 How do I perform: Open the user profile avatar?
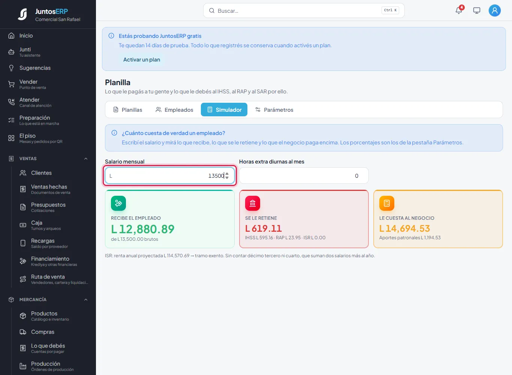tap(495, 10)
